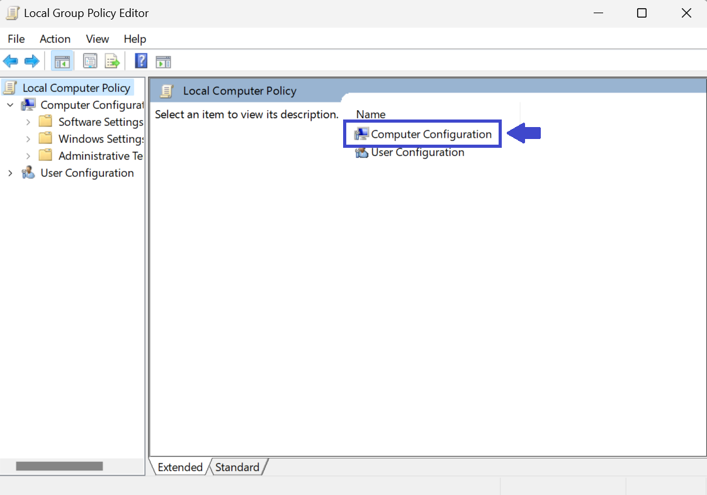The width and height of the screenshot is (707, 495).
Task: Toggle Show/Hide Console Tree toolbar icon
Action: pos(62,61)
